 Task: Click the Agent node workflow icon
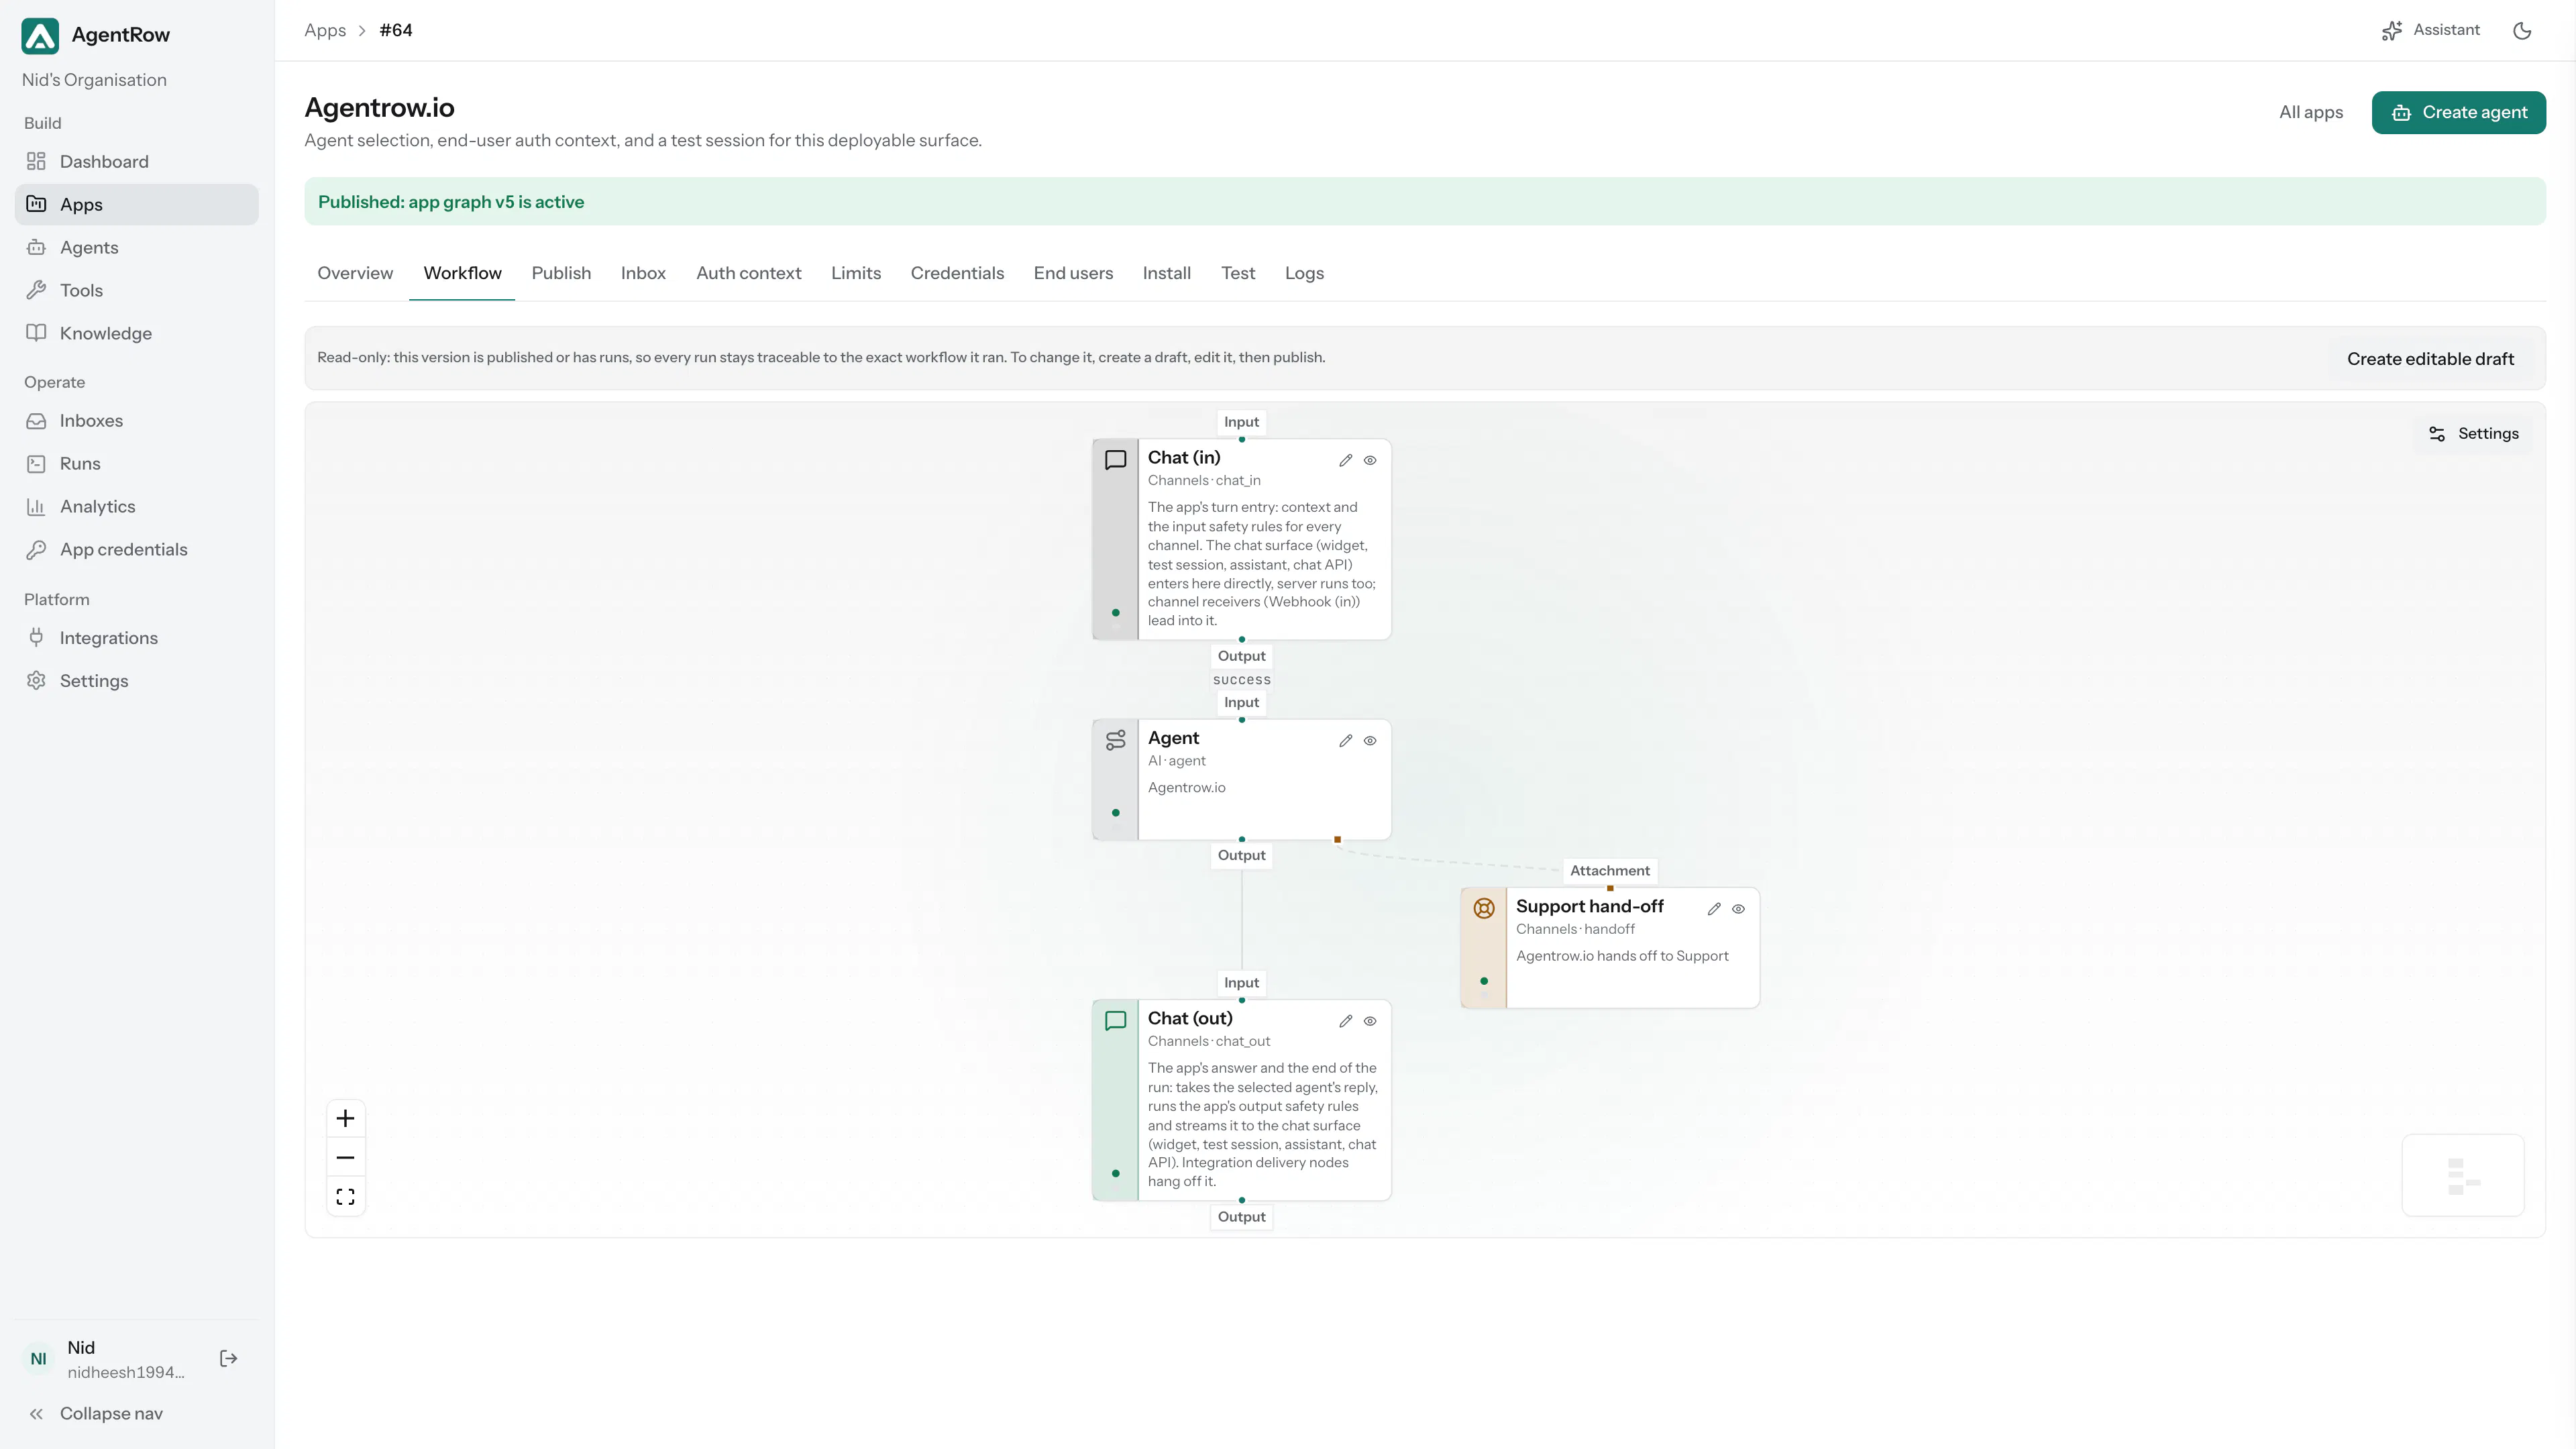click(1116, 740)
